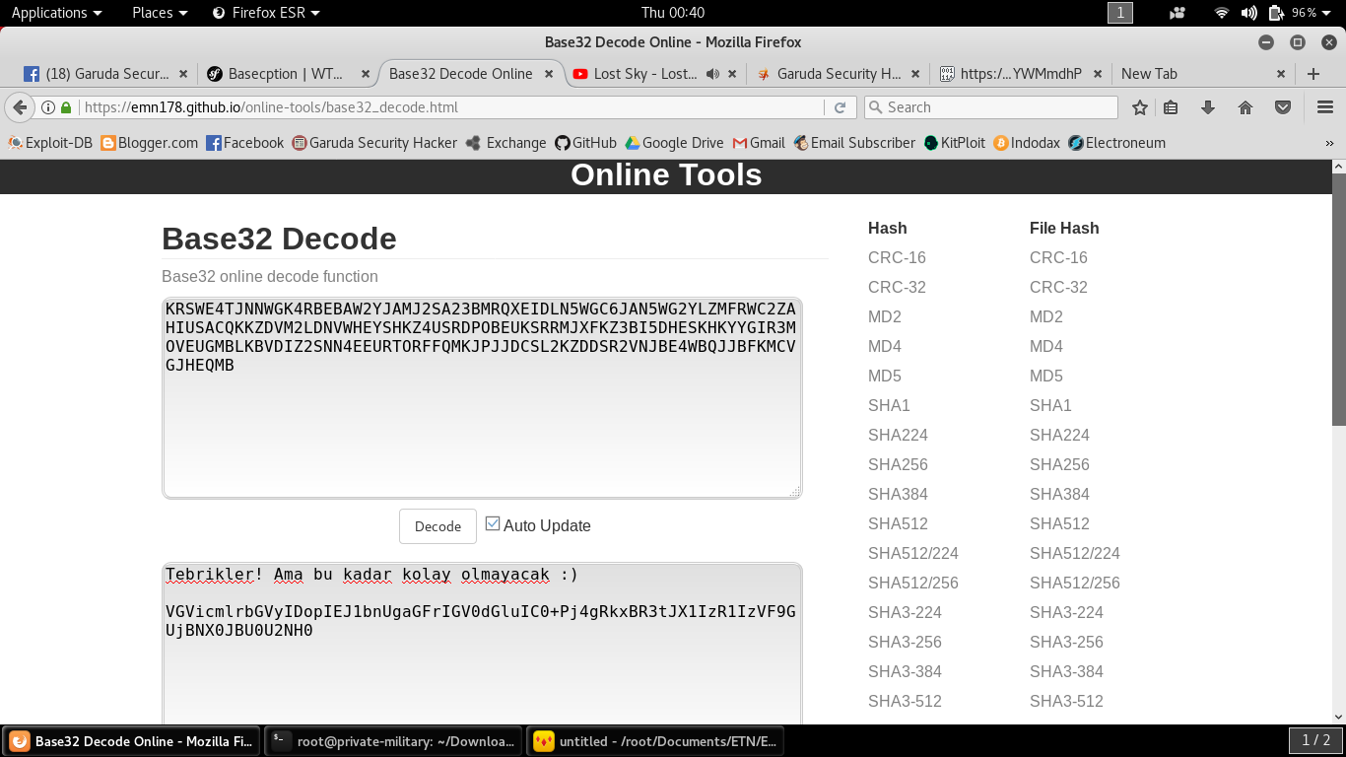Bookmark this page with star icon
The width and height of the screenshot is (1346, 757).
(1140, 107)
